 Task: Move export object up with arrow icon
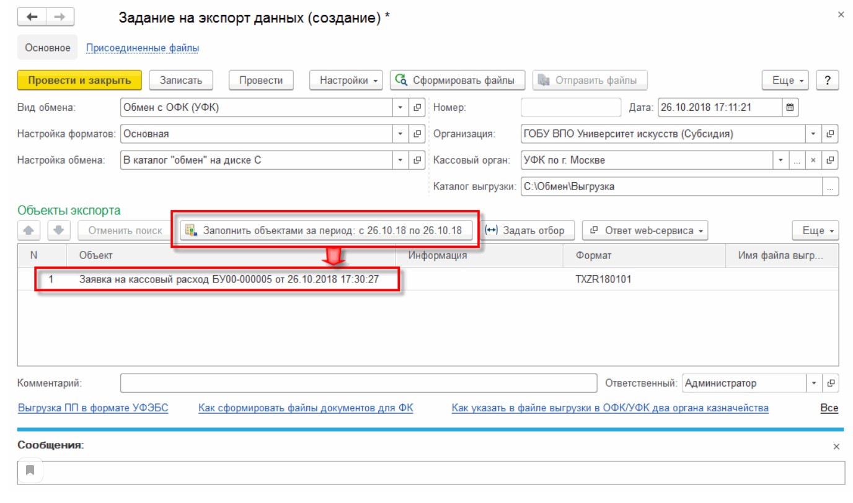[x=29, y=230]
